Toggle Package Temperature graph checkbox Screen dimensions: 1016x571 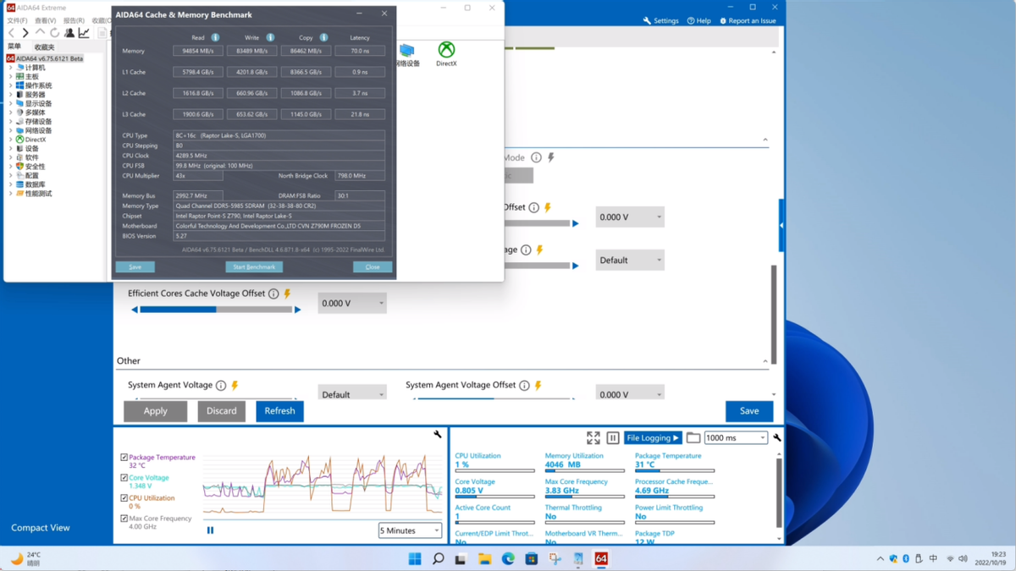tap(124, 458)
